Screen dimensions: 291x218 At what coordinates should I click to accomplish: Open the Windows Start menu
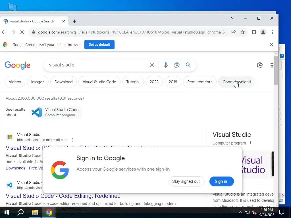pyautogui.click(x=7, y=212)
